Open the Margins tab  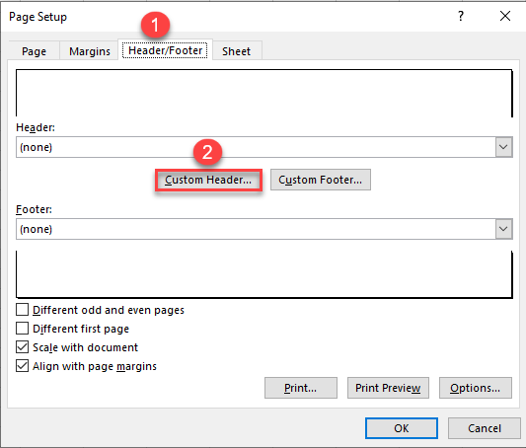[90, 51]
